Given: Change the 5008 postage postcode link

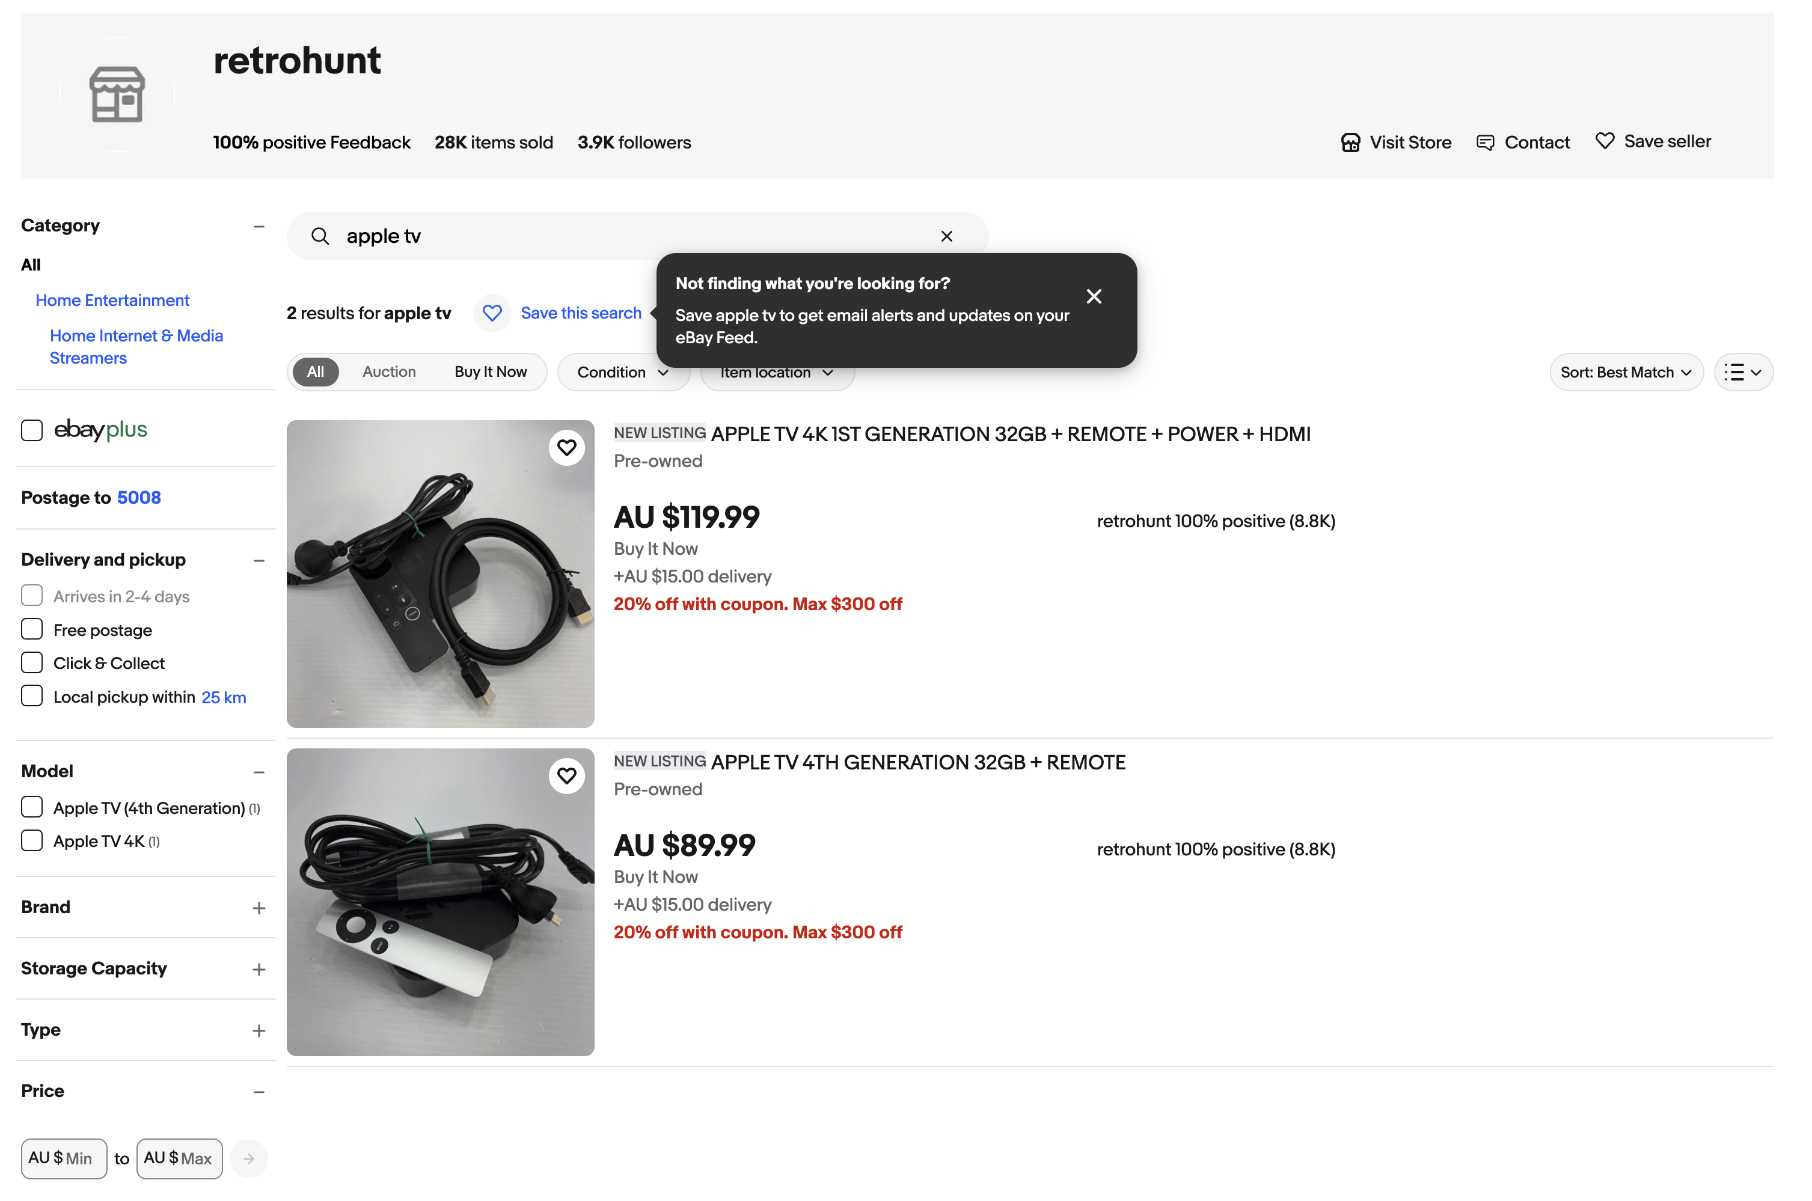Looking at the screenshot, I should [139, 498].
